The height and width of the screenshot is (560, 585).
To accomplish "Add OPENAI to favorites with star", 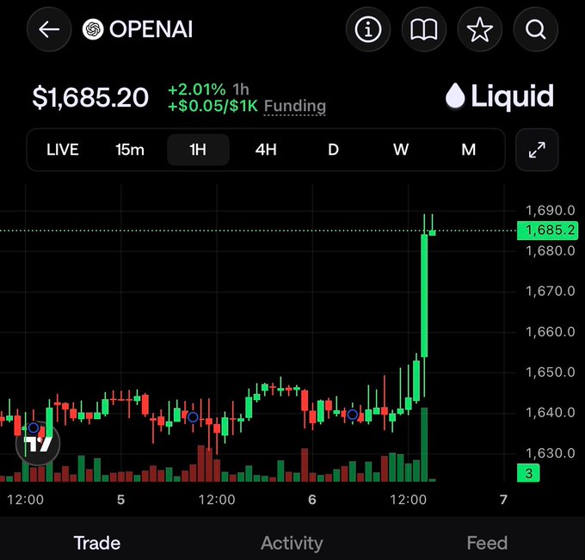I will pyautogui.click(x=480, y=29).
